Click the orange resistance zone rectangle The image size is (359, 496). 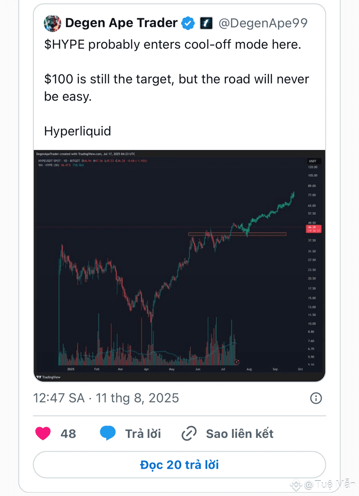tap(238, 234)
